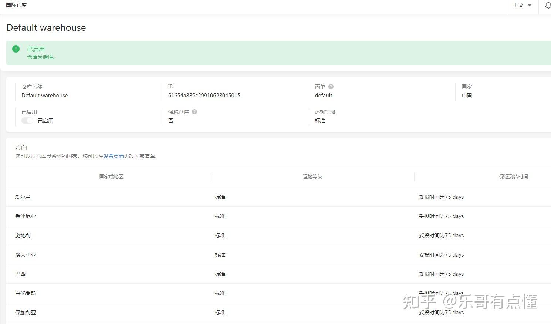Open the 中文 language dropdown
Screen dimensions: 551x324
(x=519, y=6)
